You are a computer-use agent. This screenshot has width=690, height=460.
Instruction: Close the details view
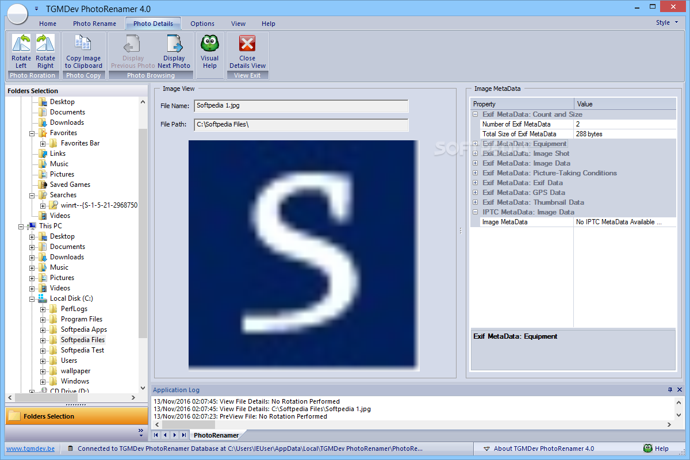[x=247, y=52]
